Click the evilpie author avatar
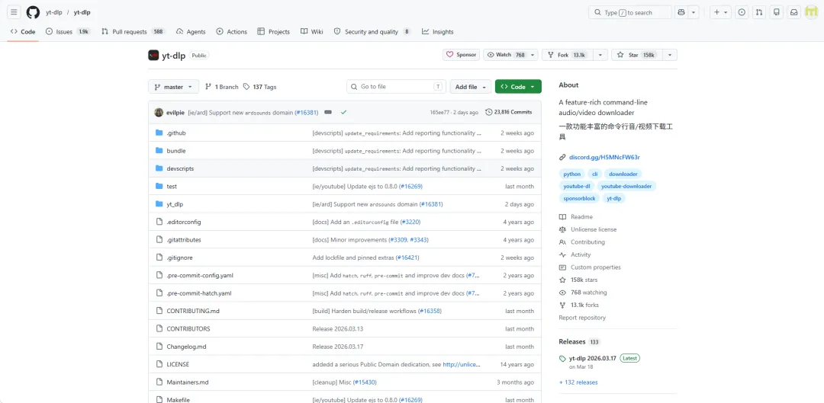 159,112
